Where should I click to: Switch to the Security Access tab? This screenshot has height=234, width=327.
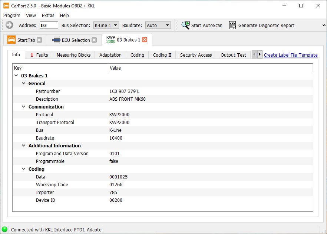[196, 55]
